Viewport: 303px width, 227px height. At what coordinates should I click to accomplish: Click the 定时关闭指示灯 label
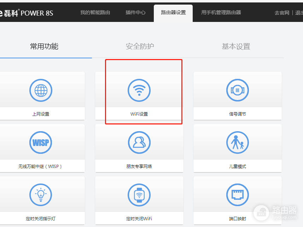41,219
